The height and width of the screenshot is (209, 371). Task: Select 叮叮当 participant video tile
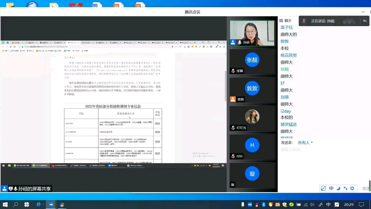click(x=252, y=119)
